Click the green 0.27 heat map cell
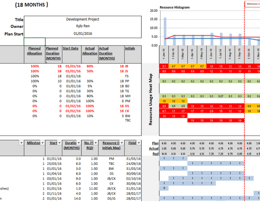Screen dimensions: 260x203 tap(221, 96)
